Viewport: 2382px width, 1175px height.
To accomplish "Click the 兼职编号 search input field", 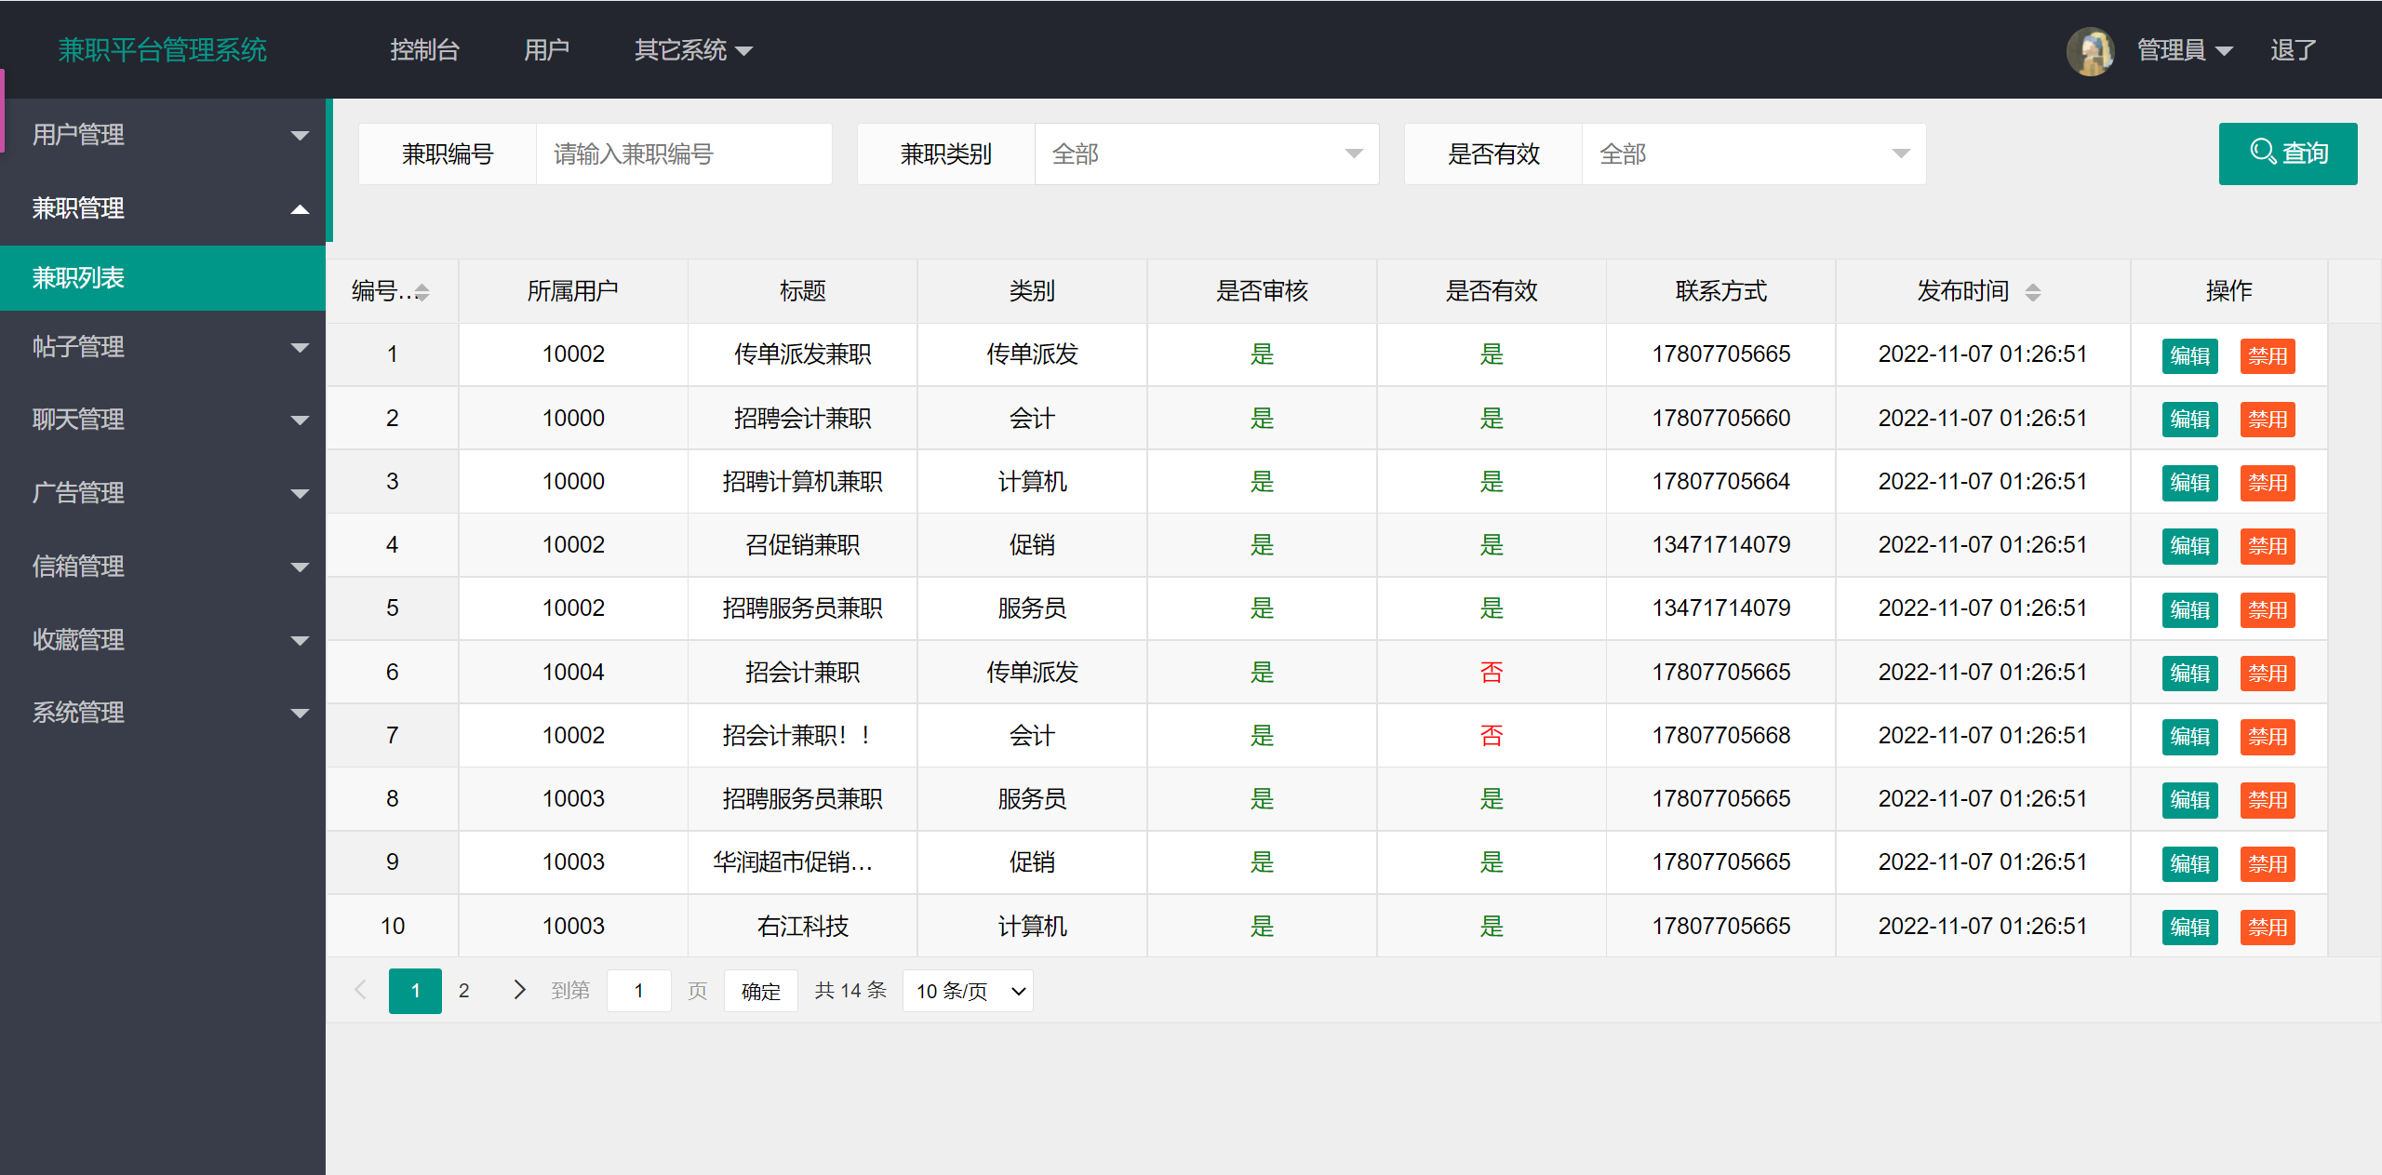I will (684, 154).
